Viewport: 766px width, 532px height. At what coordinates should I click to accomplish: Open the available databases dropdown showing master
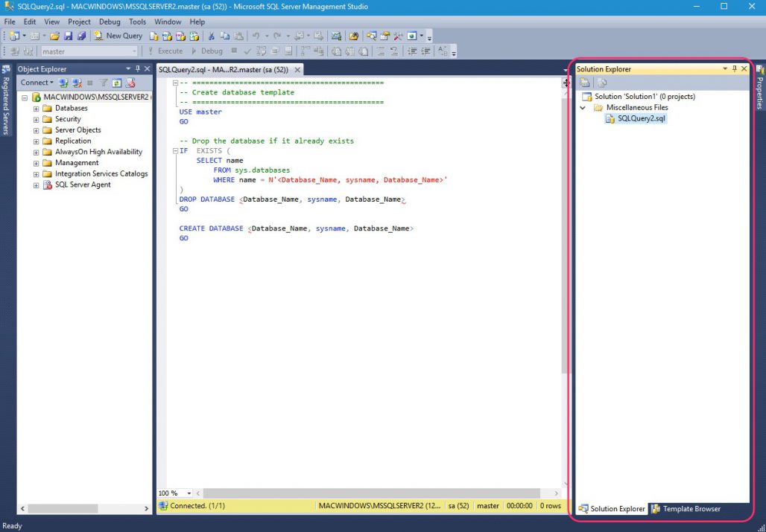pyautogui.click(x=89, y=51)
